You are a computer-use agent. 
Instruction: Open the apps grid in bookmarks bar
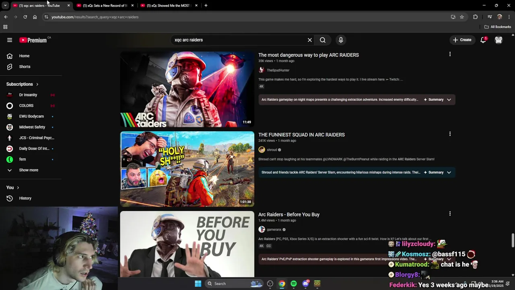[5, 27]
